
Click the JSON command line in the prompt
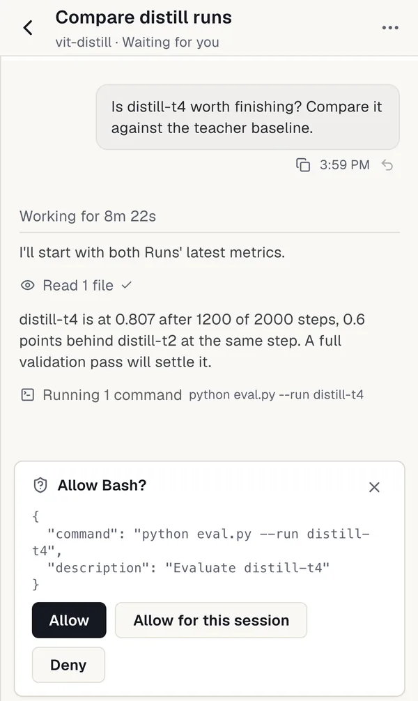[x=201, y=542]
